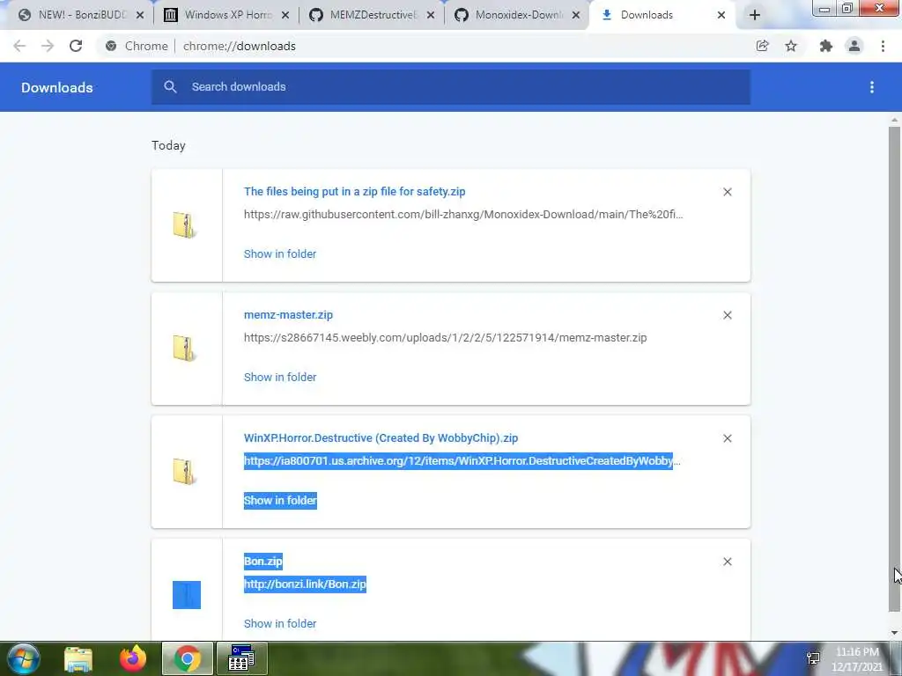Select the Downloads tab
Viewport: 902px width, 676px height.
tap(646, 15)
